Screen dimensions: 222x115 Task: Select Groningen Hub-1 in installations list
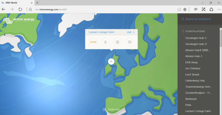tap(196, 38)
